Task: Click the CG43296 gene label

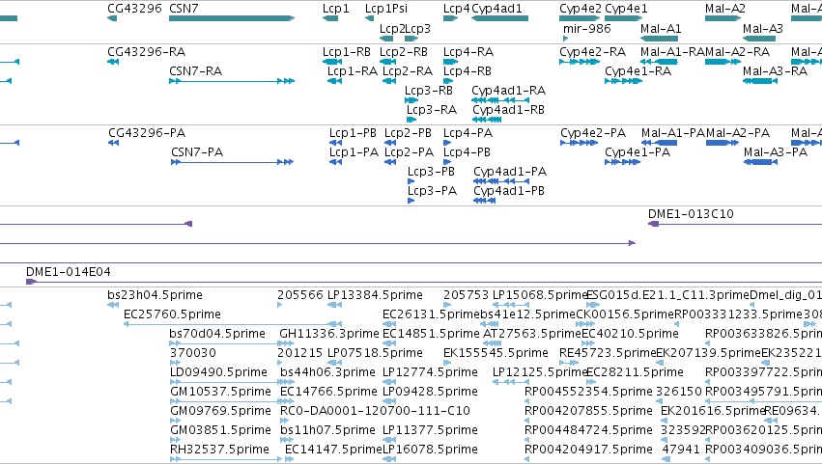Action: coord(134,9)
